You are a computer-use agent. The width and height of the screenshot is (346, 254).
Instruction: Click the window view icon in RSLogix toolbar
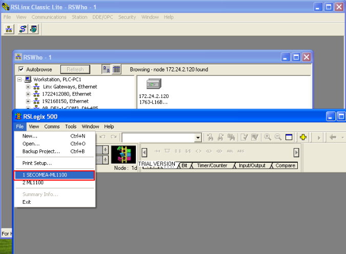(x=289, y=137)
